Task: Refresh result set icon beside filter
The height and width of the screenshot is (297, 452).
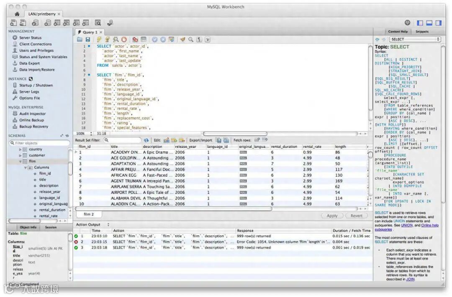Action: [146, 140]
